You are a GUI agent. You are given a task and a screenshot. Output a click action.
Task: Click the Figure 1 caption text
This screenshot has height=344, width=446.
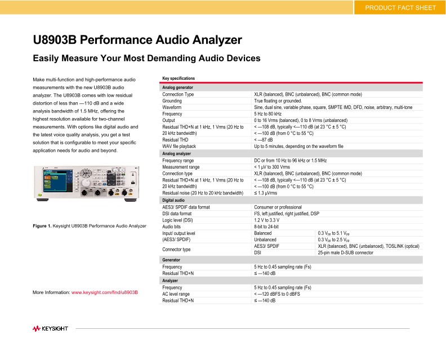90,226
